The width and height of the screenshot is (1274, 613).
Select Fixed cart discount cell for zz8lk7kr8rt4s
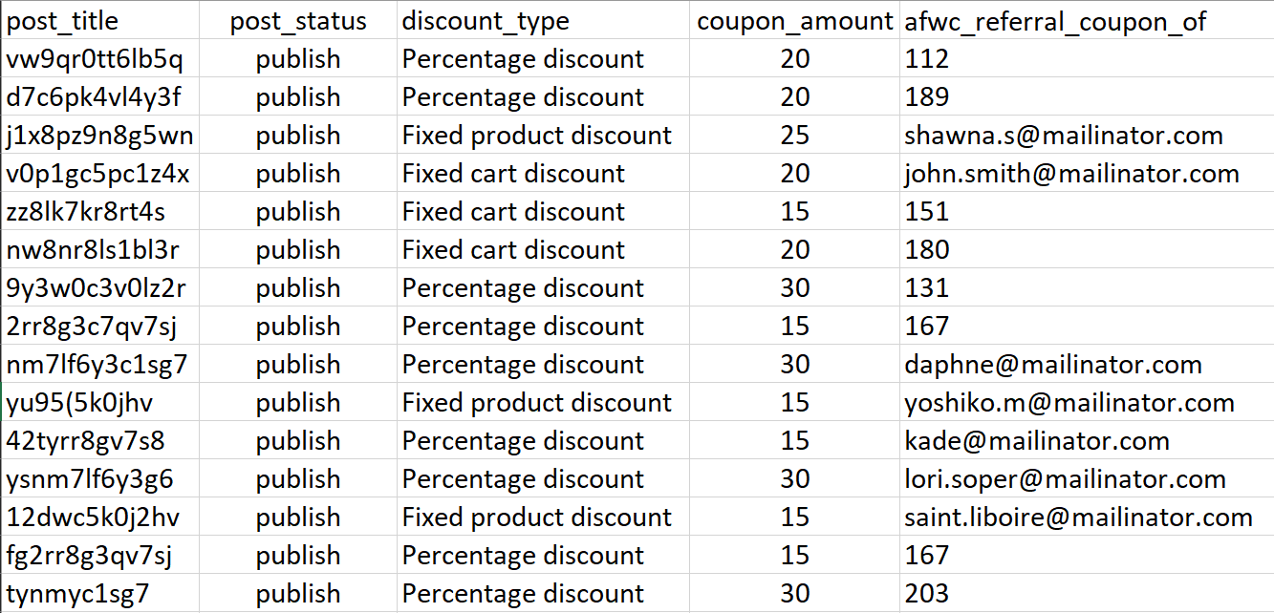tap(543, 212)
